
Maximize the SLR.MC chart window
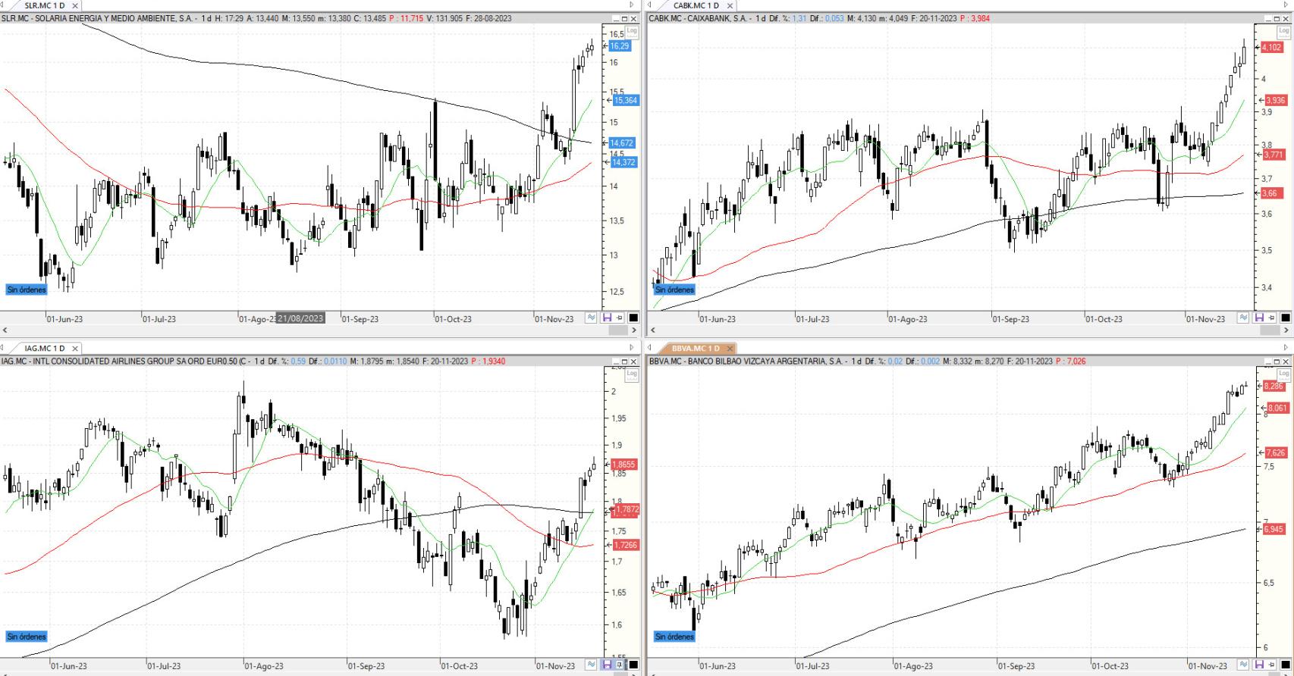tap(624, 19)
